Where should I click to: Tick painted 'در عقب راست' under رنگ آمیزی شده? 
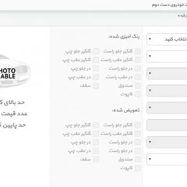(138, 77)
